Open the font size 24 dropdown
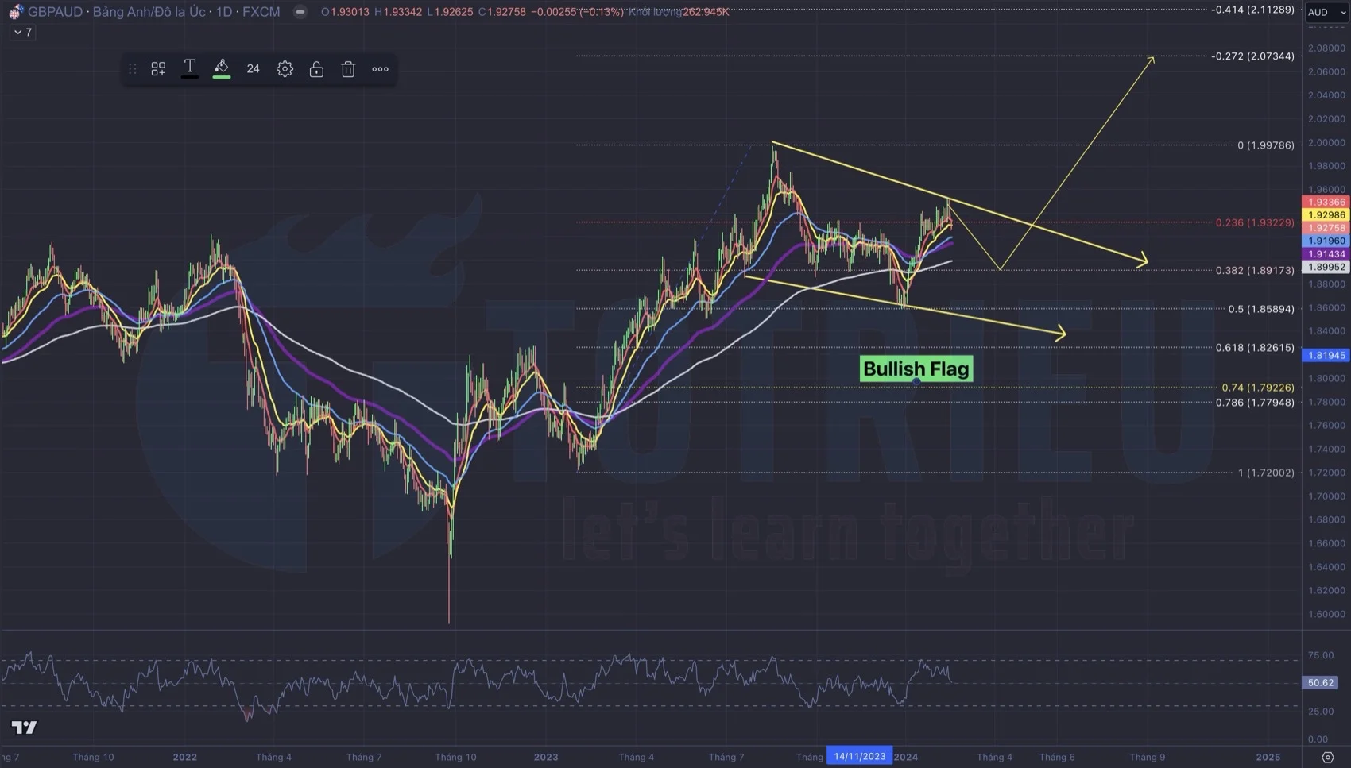The height and width of the screenshot is (768, 1351). (253, 69)
